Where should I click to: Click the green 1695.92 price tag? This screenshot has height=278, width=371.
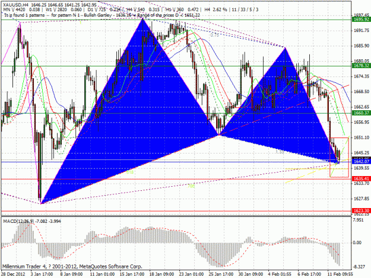point(361,20)
